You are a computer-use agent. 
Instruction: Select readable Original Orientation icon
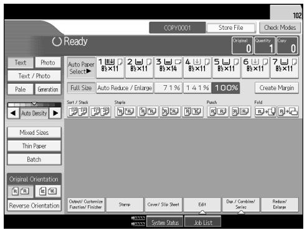click(21, 191)
